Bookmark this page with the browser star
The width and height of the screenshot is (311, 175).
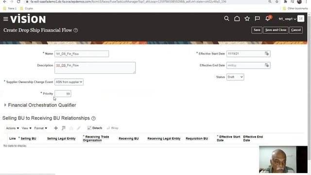pos(277,1)
